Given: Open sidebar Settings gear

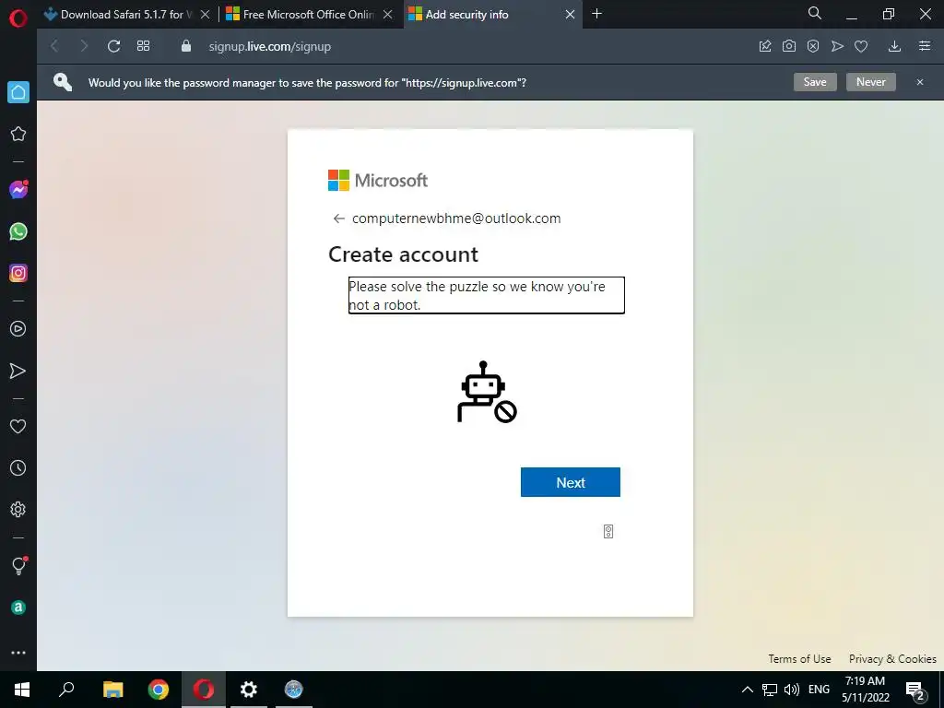Looking at the screenshot, I should click(x=18, y=509).
